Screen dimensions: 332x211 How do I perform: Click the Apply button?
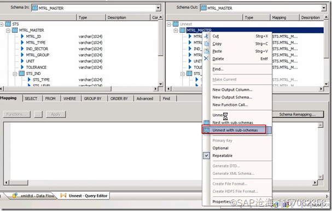pos(56,114)
